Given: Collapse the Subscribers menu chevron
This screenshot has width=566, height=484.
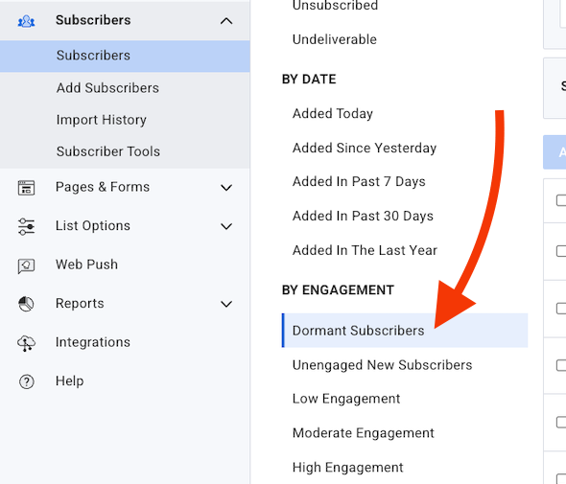Looking at the screenshot, I should (226, 21).
